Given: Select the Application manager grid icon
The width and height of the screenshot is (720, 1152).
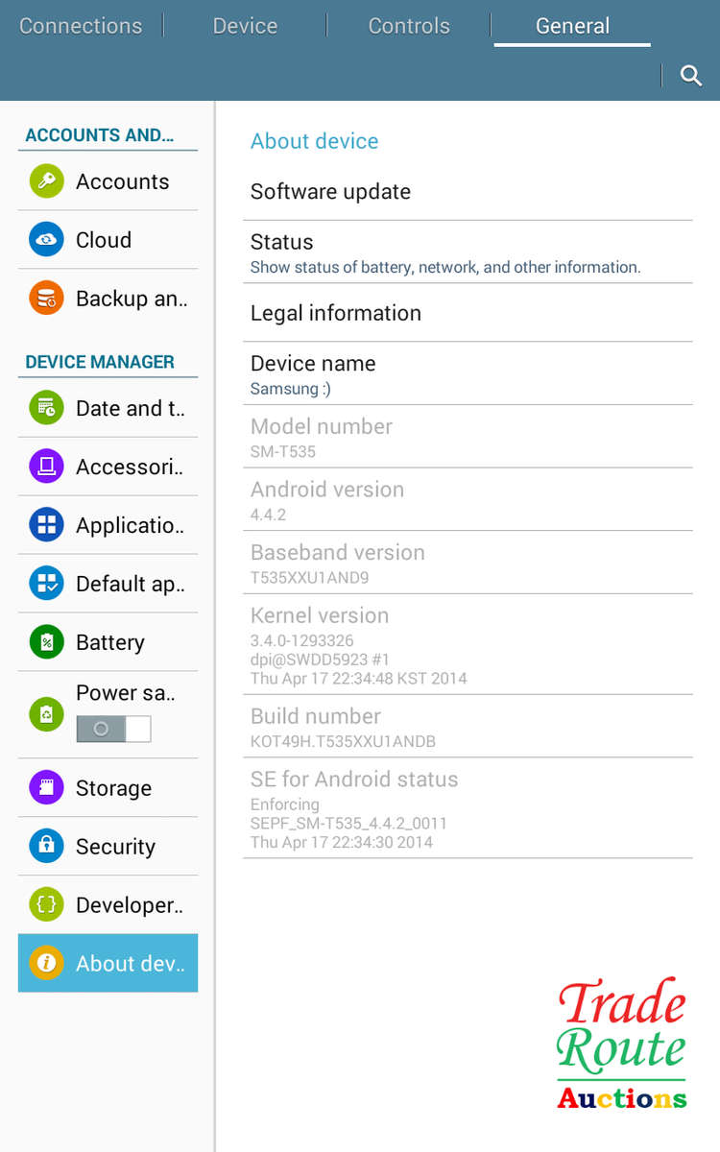Looking at the screenshot, I should click(x=44, y=525).
